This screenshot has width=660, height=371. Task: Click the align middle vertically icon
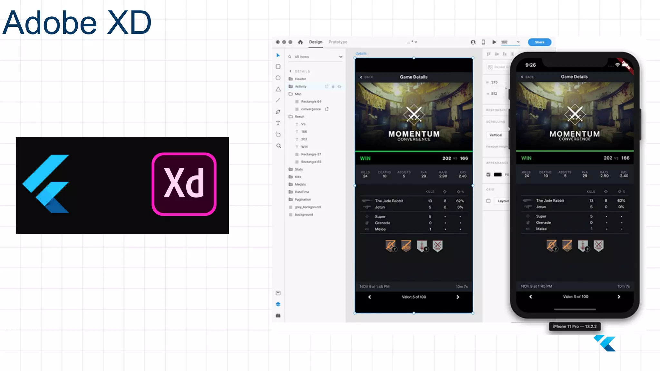pyautogui.click(x=497, y=54)
